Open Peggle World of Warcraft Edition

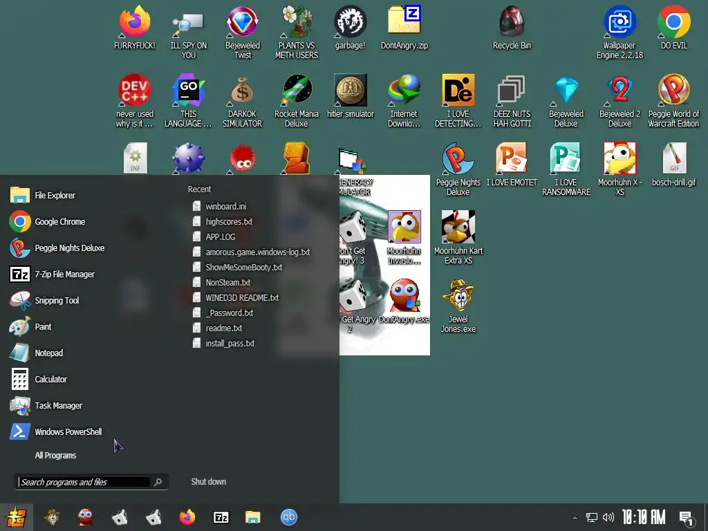[x=673, y=102]
